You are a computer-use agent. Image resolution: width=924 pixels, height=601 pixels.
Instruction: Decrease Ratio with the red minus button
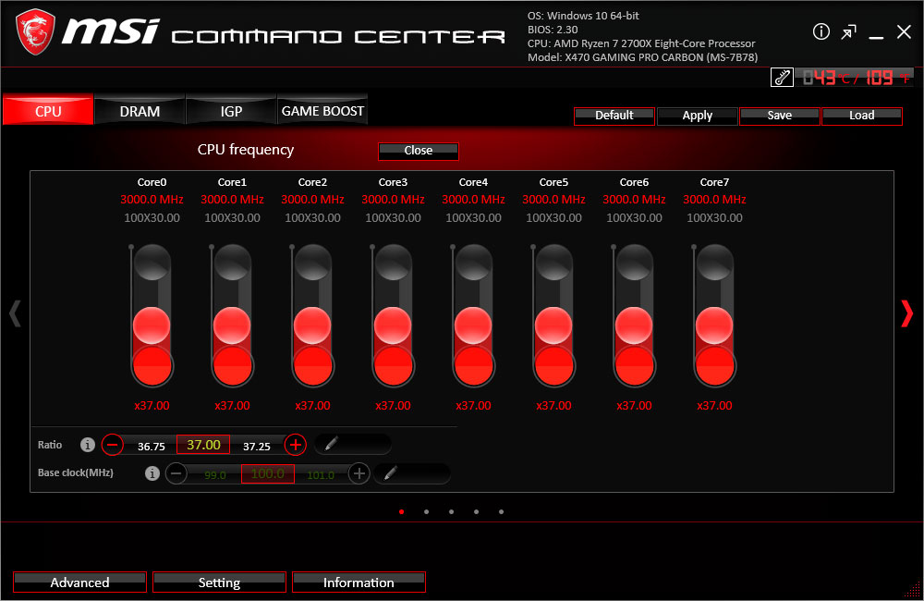pos(112,445)
